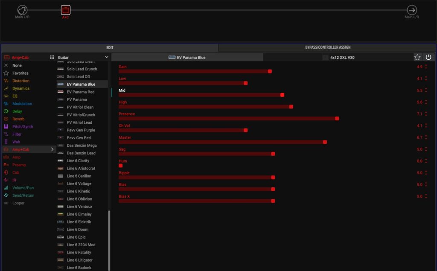Screen dimensions: 437x271
Task: Choose the Revv Gen Purple amp model
Action: coord(81,130)
